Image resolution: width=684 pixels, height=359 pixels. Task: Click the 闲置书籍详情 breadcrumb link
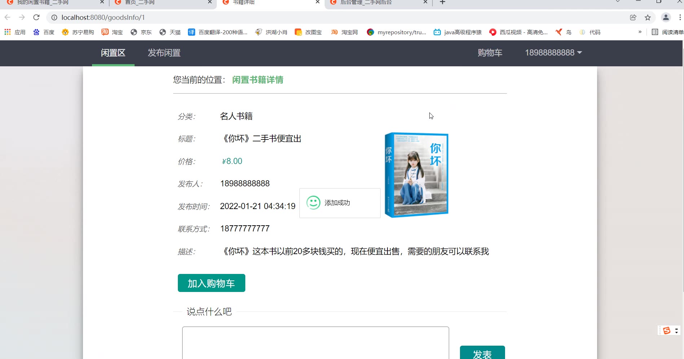[258, 80]
